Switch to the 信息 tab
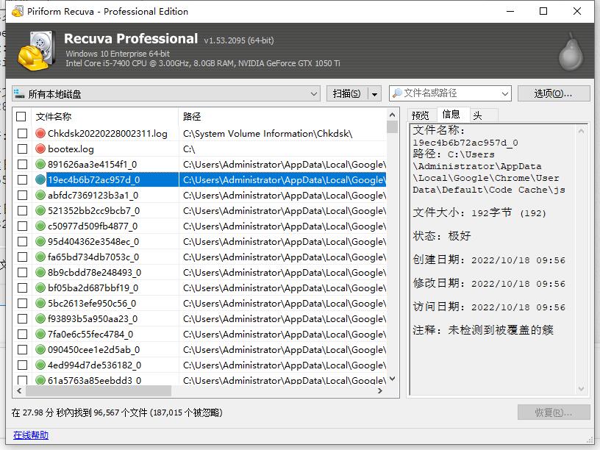Screen dimensions: 600x450 click(451, 114)
